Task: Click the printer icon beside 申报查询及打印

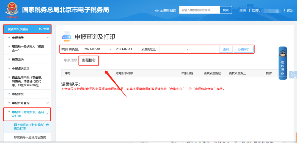Action: pyautogui.click(x=67, y=37)
